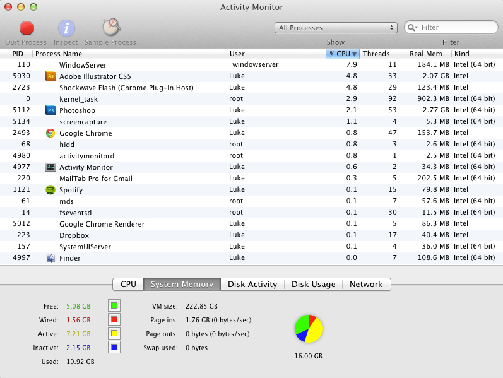
Task: Select the kernel_task process
Action: click(251, 99)
